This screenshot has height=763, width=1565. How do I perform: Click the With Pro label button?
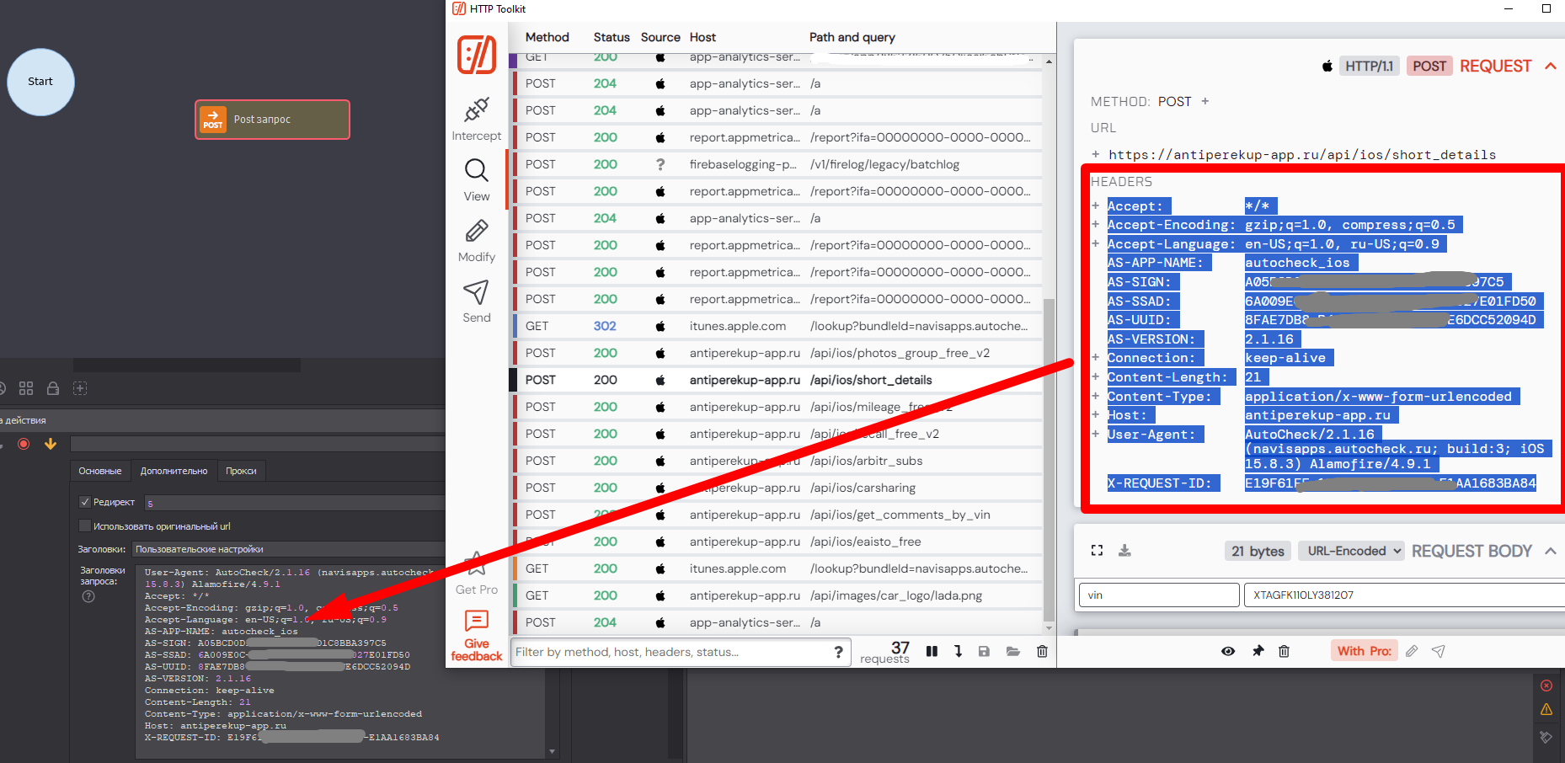click(1364, 651)
